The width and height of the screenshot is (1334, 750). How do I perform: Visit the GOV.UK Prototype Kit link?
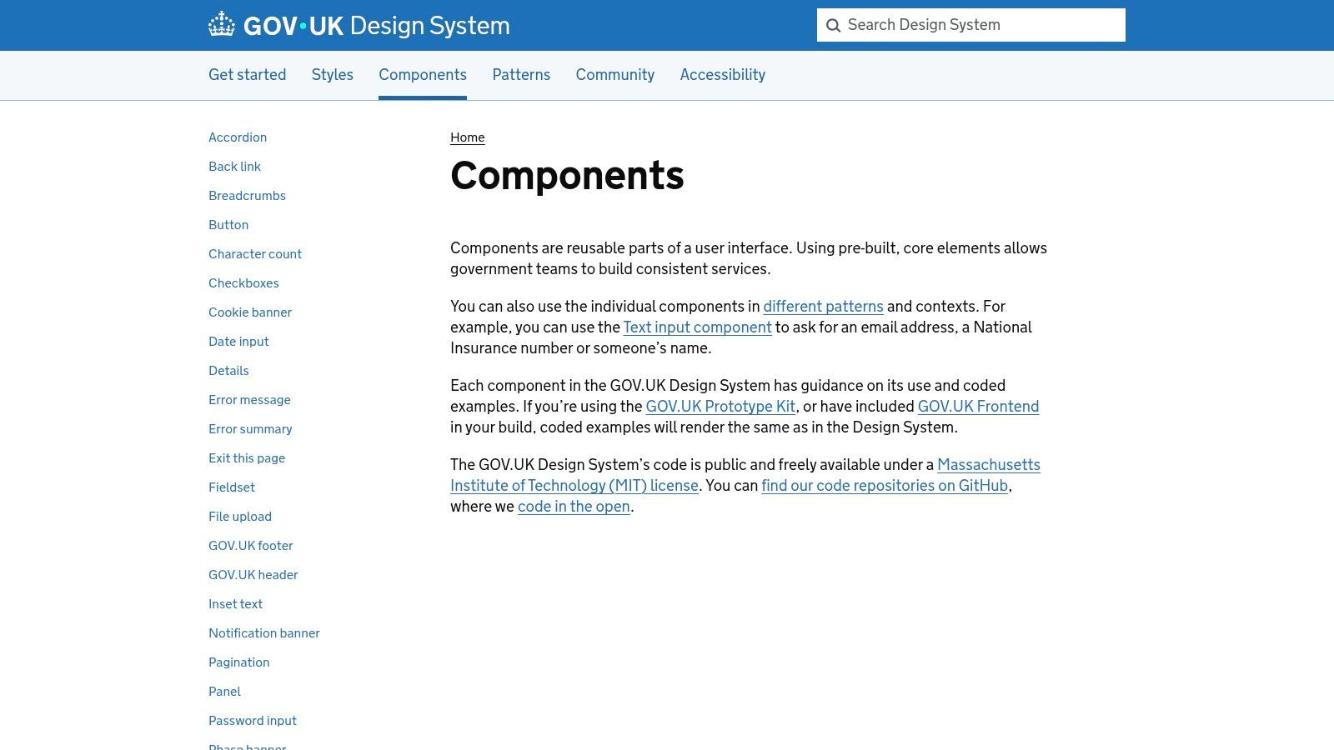[720, 407]
